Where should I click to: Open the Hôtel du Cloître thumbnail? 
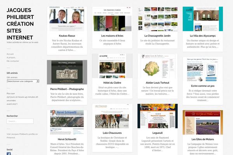tap(112, 66)
